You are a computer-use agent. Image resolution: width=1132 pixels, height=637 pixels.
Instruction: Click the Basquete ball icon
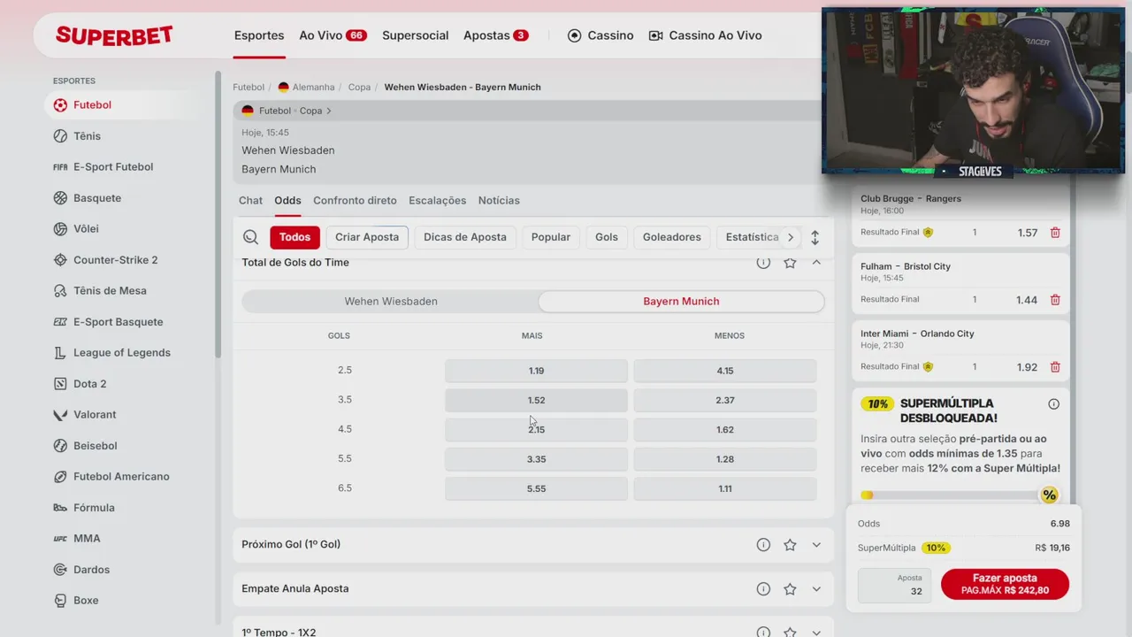point(60,198)
